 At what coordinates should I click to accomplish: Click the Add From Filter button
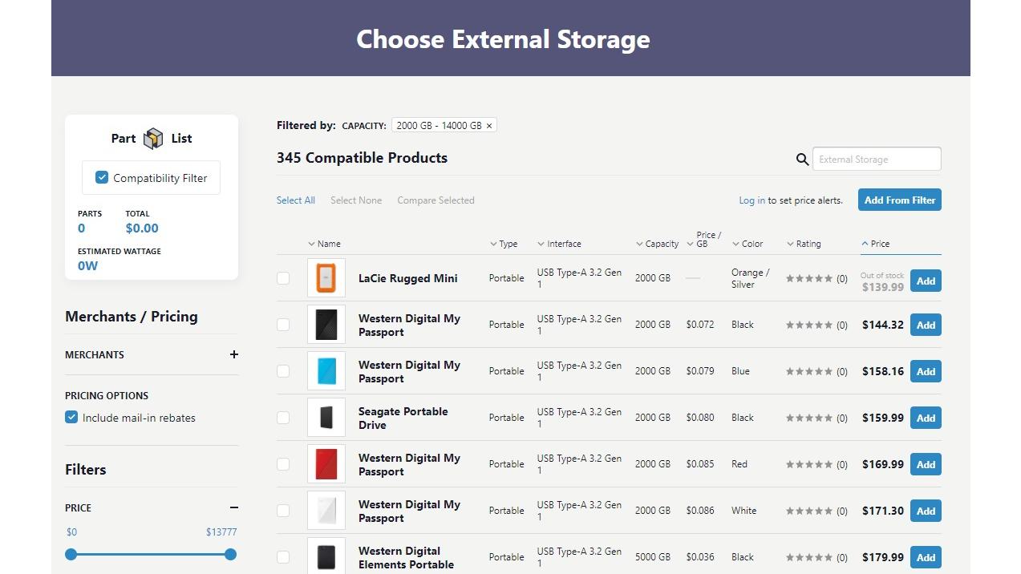[900, 200]
